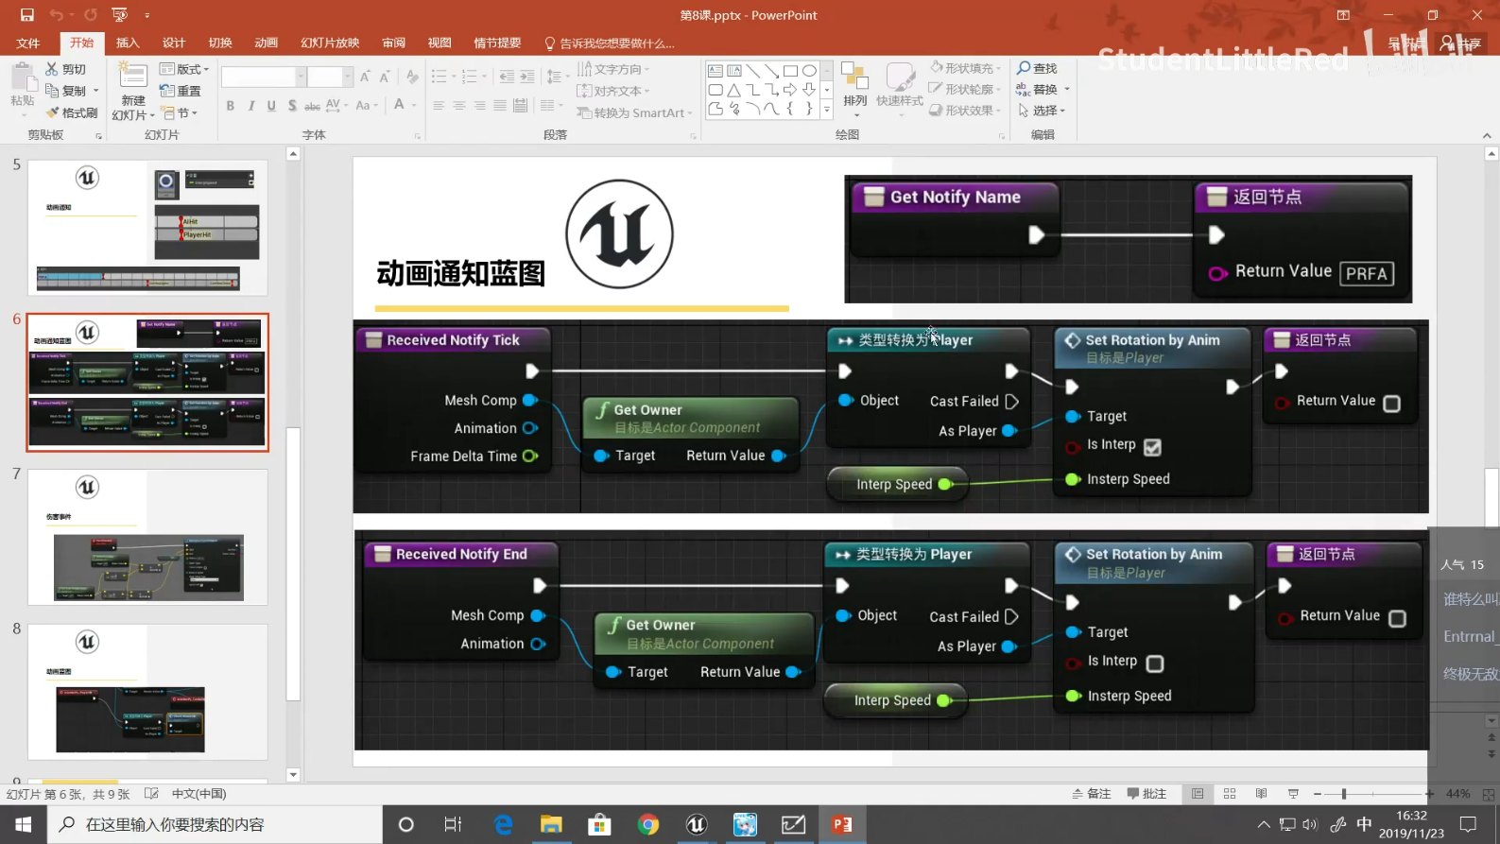
Task: Switch to the 插入 Insert tab
Action: point(128,43)
